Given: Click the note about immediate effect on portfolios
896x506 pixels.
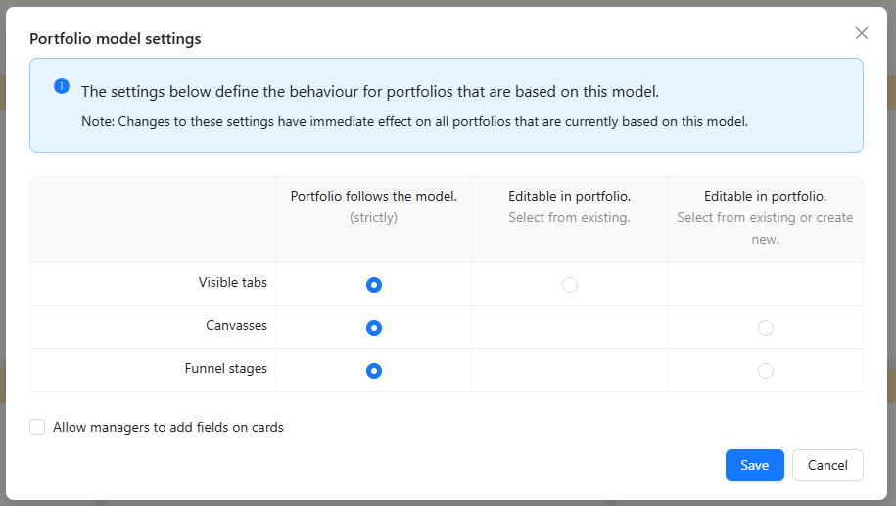Looking at the screenshot, I should [414, 121].
